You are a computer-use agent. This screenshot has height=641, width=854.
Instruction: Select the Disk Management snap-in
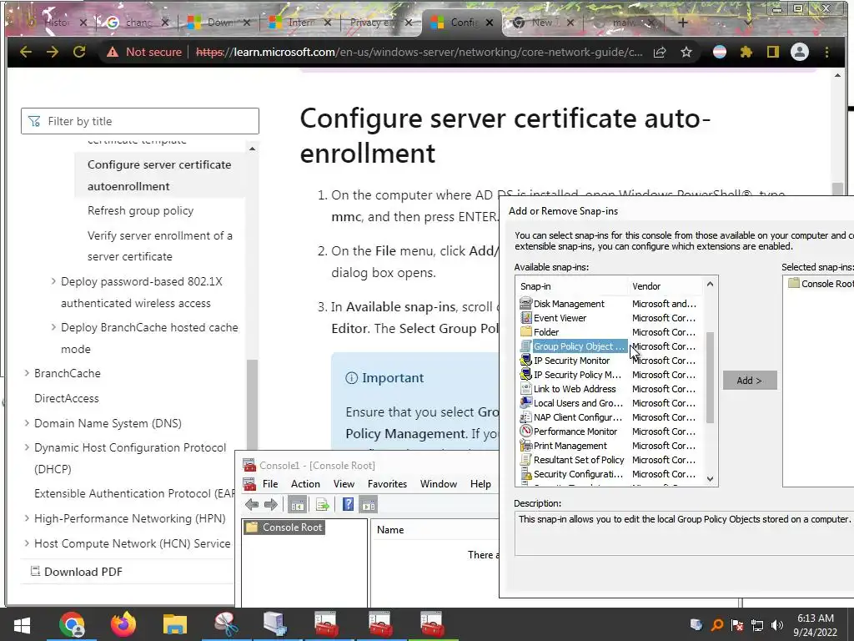[569, 304]
